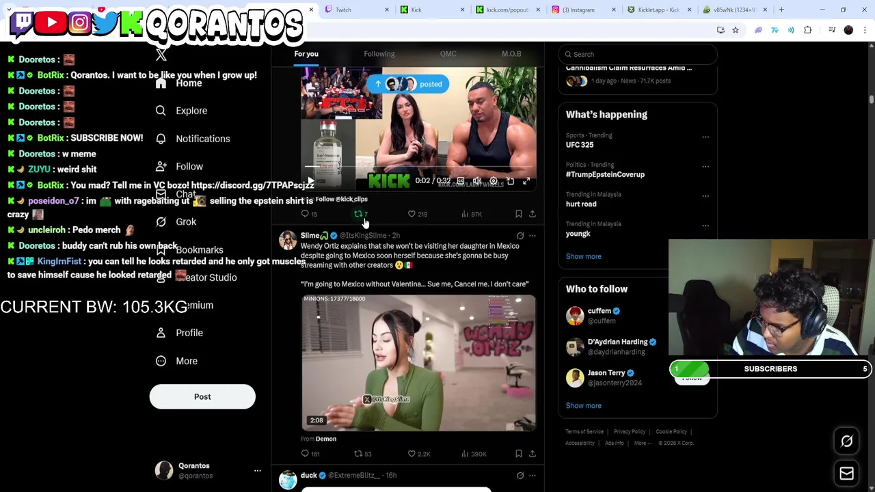Bookmark this page with star icon
Screen dimensions: 875x492
(736, 30)
